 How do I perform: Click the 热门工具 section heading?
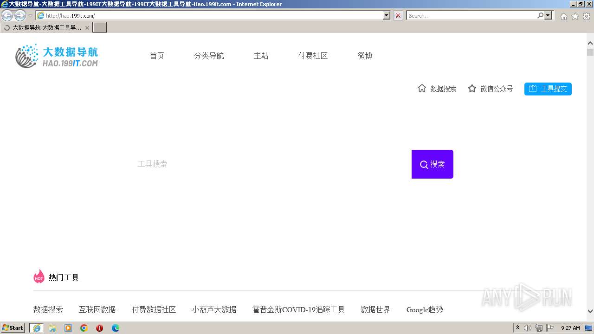[64, 277]
